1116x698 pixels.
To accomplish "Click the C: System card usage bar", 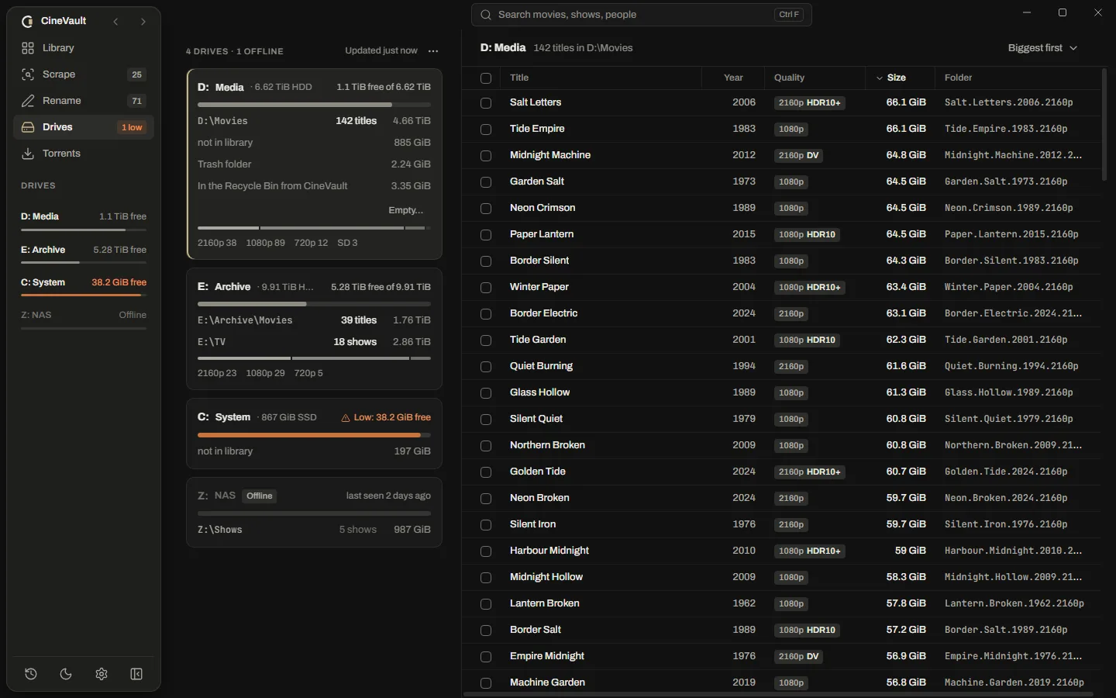I will tap(314, 435).
